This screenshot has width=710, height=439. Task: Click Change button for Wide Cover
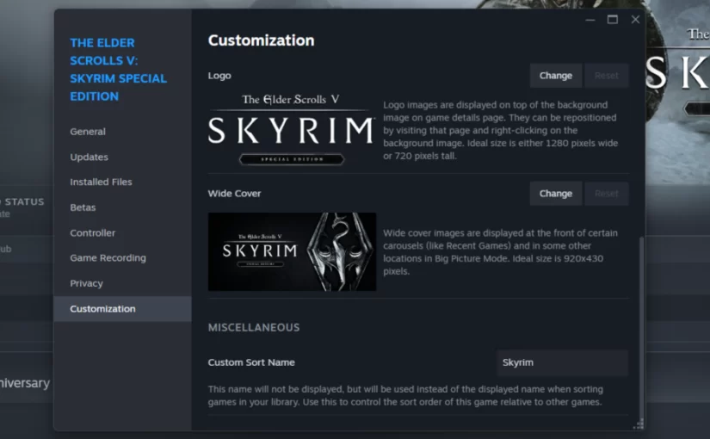pyautogui.click(x=556, y=194)
